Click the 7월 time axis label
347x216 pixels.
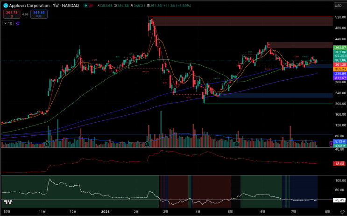coord(293,212)
